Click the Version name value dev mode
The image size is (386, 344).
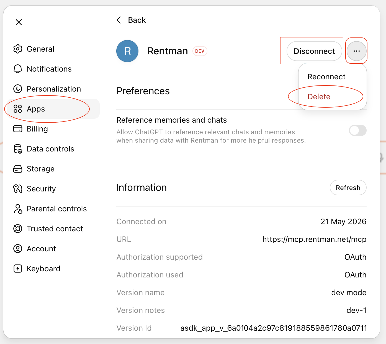pos(349,292)
